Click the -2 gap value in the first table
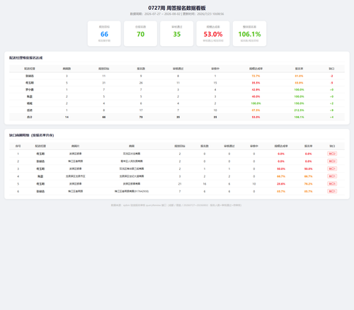This screenshot has width=354, height=310. [331, 76]
